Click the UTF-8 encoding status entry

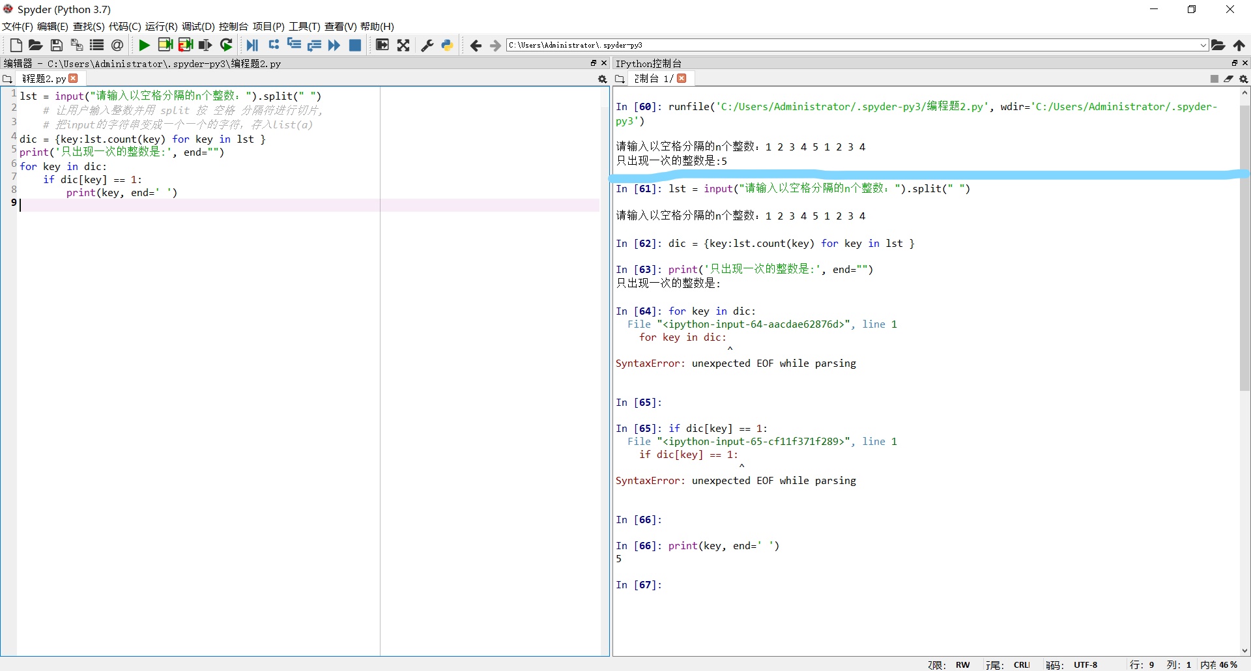(1086, 665)
